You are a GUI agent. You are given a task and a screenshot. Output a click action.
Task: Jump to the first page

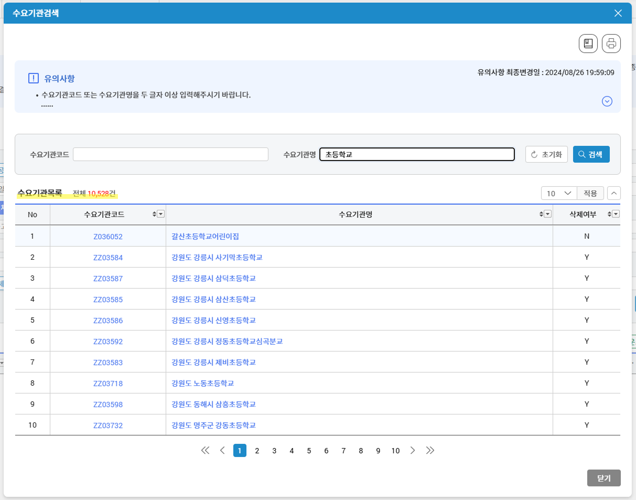(205, 450)
